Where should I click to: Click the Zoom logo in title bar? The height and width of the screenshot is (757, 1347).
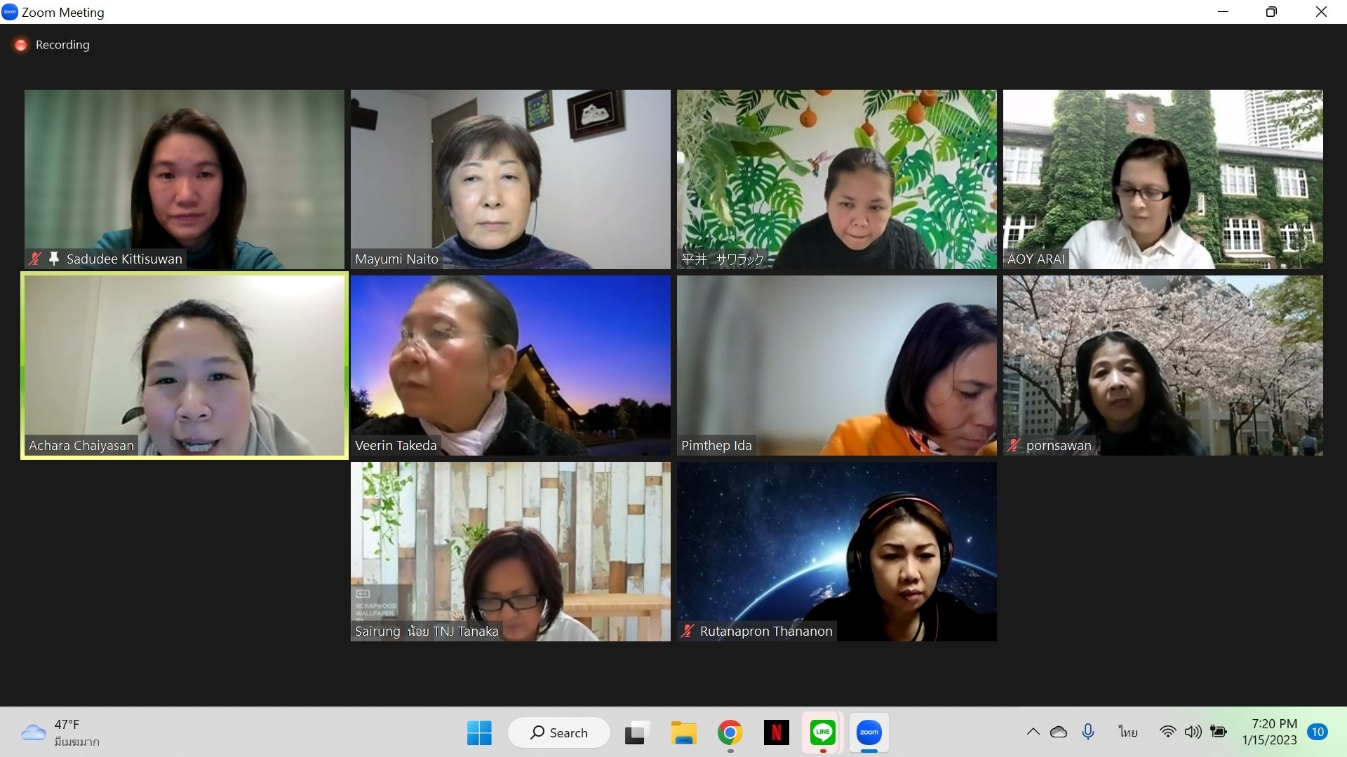(x=10, y=12)
